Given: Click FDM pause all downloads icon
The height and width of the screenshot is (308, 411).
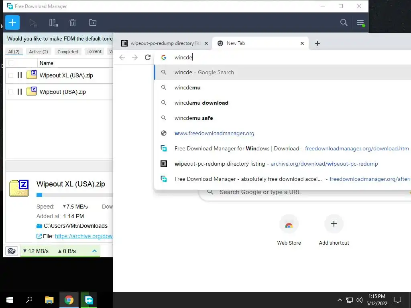Looking at the screenshot, I should click(53, 23).
